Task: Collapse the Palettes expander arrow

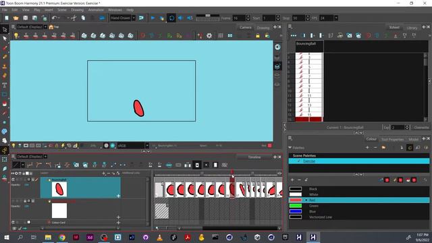Action: 290,148
